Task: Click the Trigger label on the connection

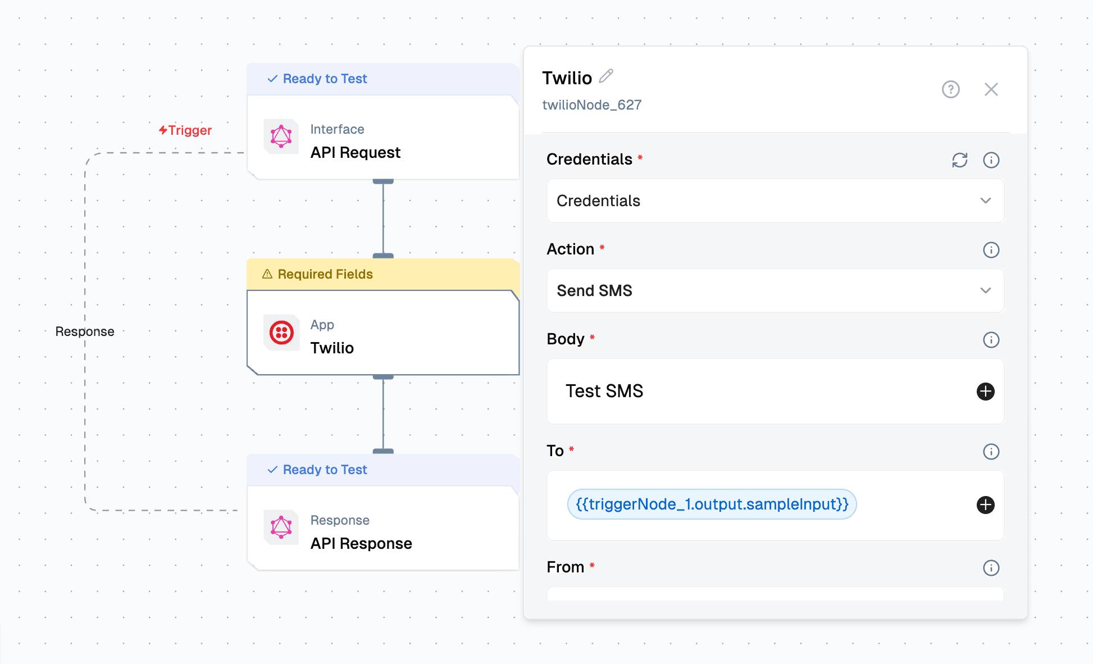Action: point(185,130)
